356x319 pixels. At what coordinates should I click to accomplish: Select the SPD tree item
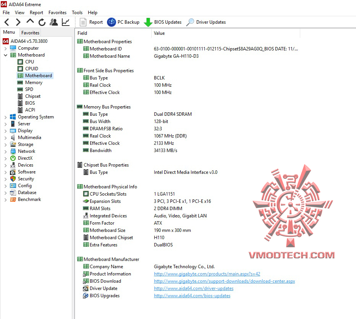click(29, 89)
